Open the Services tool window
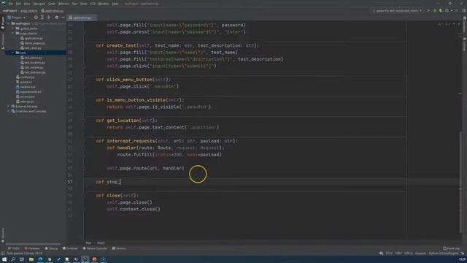 point(119,248)
